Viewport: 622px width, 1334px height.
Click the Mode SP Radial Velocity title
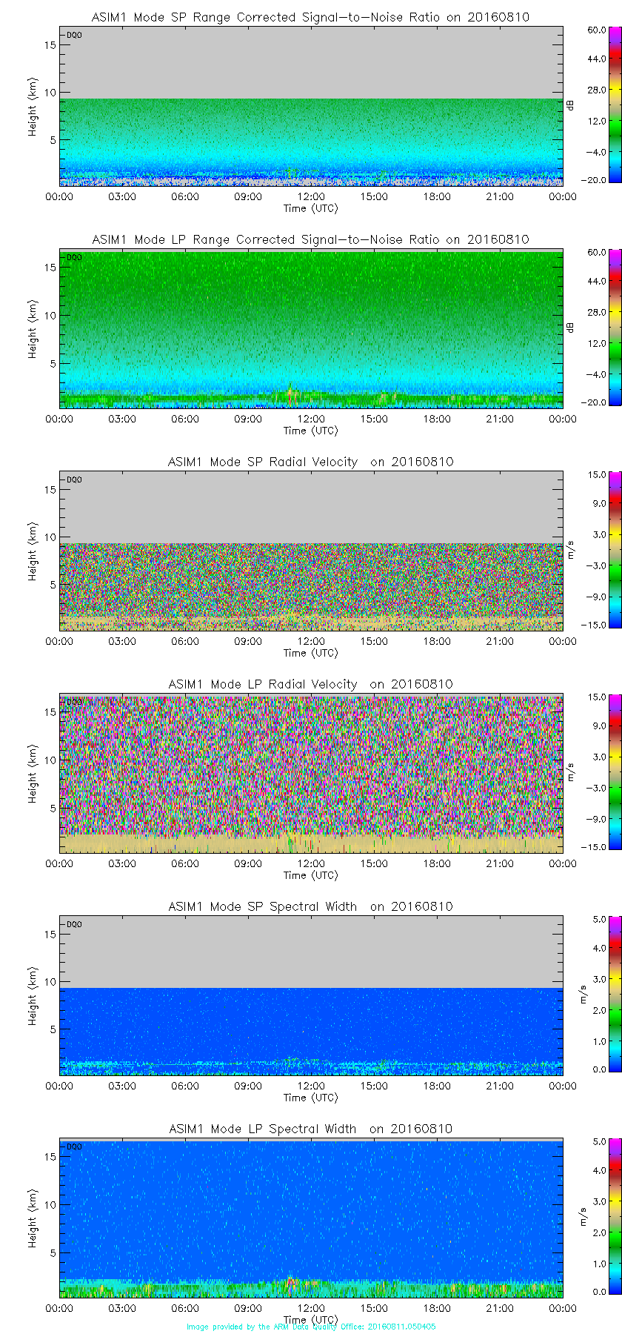pyautogui.click(x=310, y=462)
